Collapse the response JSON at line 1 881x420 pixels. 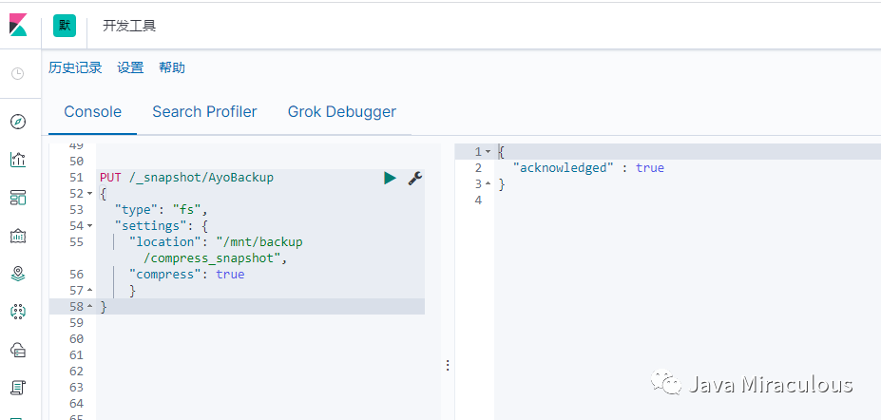488,152
